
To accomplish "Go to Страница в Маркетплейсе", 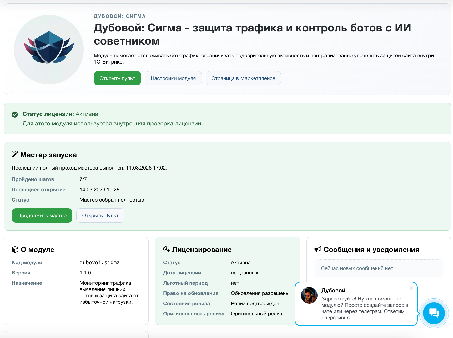I will 243,78.
